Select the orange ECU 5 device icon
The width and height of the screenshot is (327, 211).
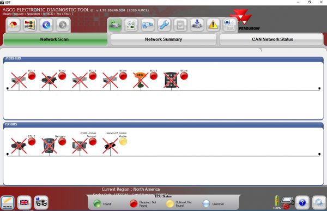pyautogui.click(x=141, y=80)
